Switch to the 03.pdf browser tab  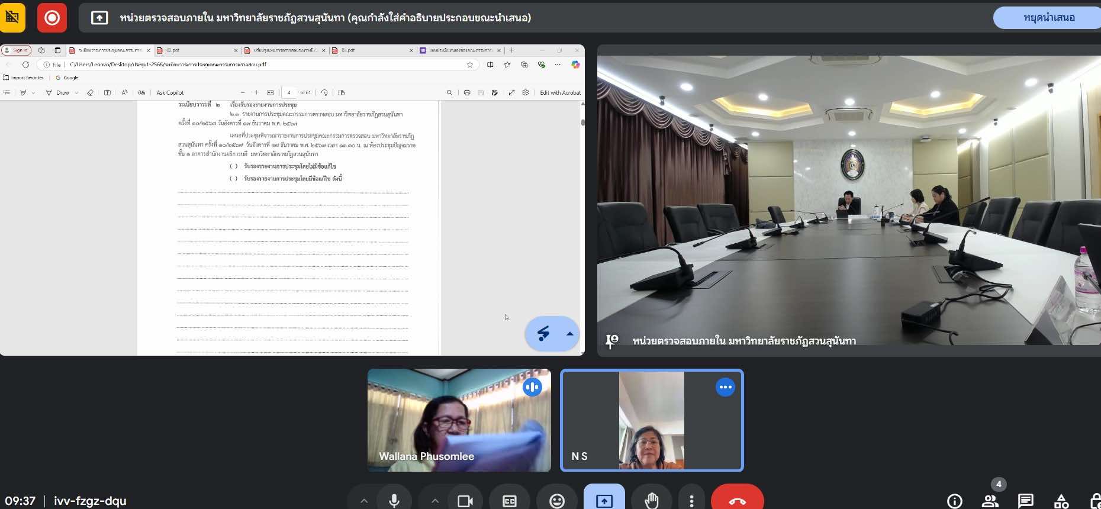click(370, 50)
